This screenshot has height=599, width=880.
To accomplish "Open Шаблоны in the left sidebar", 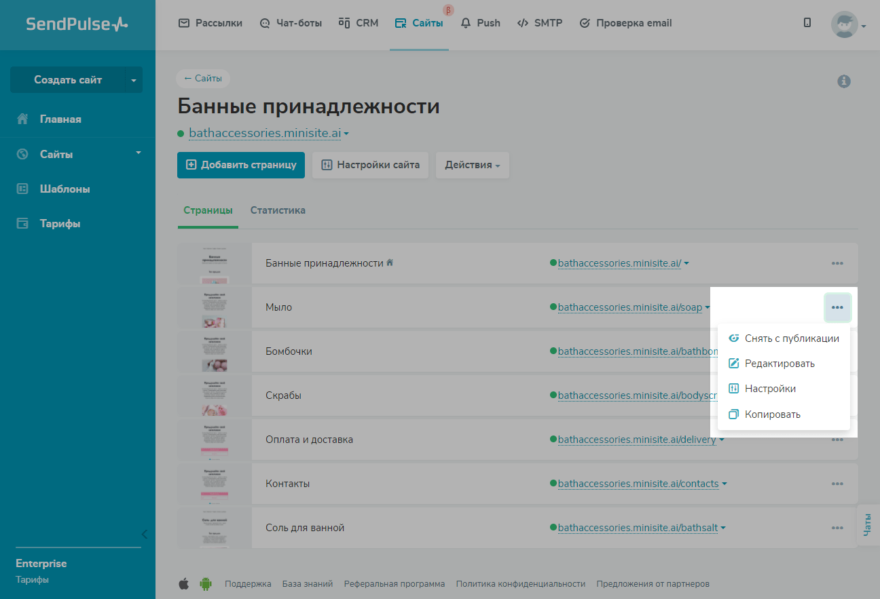I will (x=65, y=189).
